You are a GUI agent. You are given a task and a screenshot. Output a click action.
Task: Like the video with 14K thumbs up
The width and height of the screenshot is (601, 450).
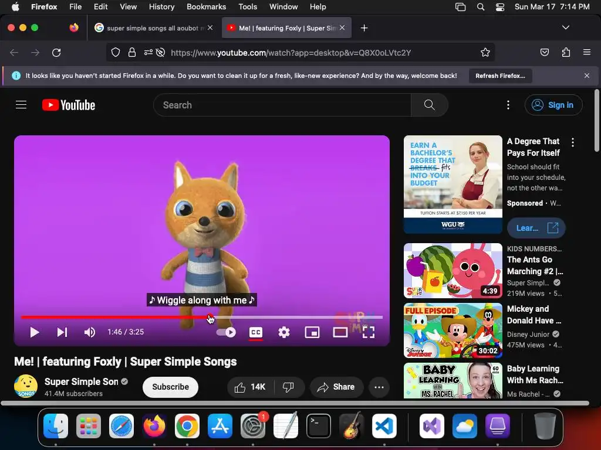point(251,387)
